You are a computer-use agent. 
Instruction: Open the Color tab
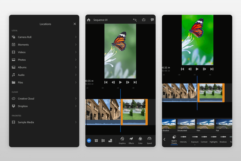[x=140, y=141]
